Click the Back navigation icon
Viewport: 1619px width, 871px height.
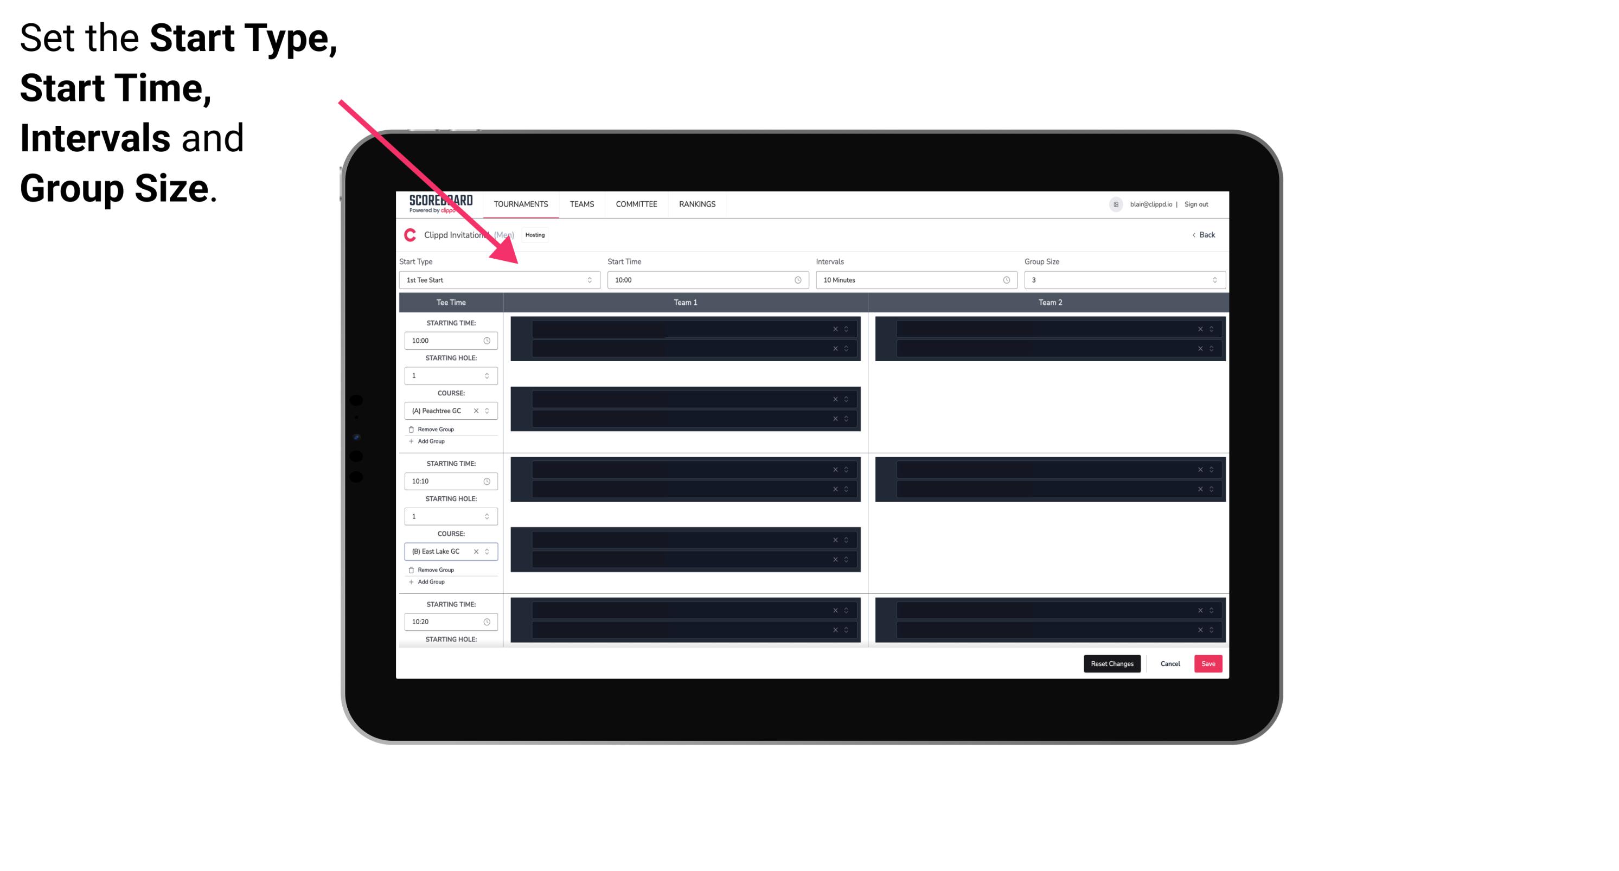point(1193,235)
